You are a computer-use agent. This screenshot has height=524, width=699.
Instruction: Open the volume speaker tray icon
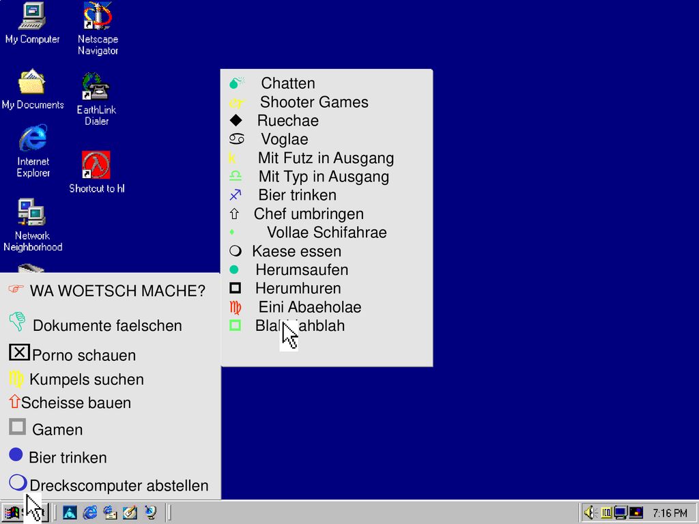[x=590, y=512]
